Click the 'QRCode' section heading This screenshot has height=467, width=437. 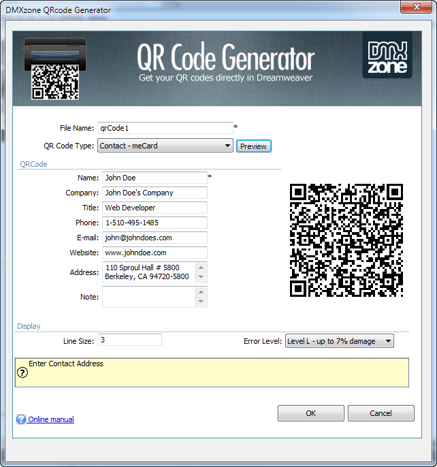pyautogui.click(x=33, y=164)
